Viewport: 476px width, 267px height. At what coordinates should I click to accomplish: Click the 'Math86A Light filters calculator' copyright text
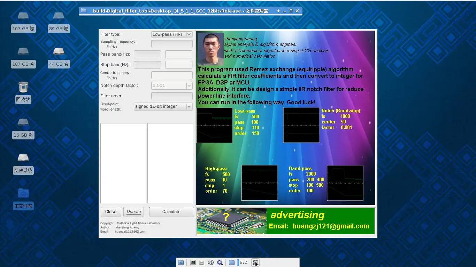138,223
